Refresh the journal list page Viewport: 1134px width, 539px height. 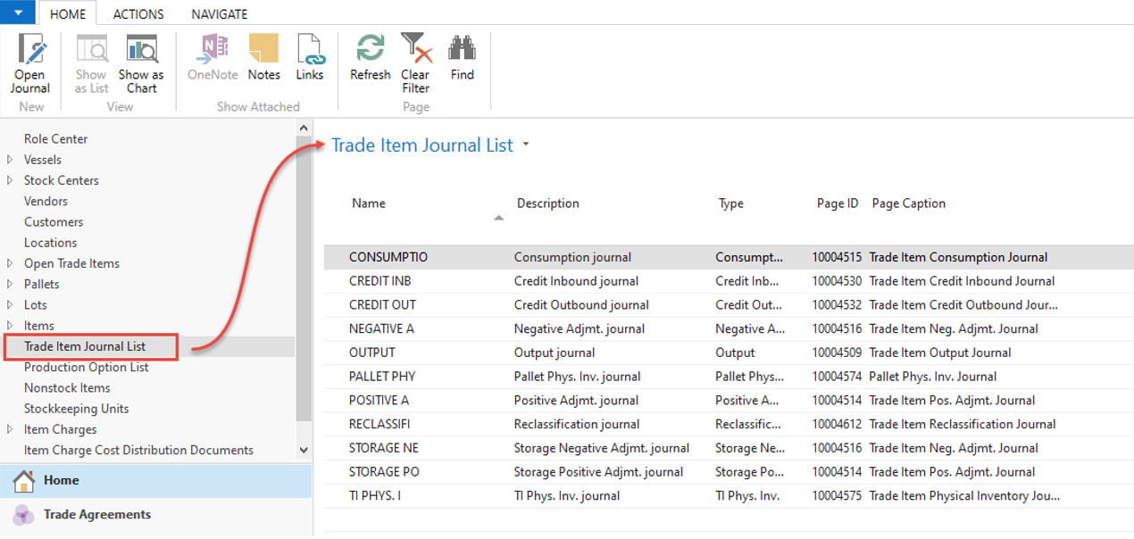point(370,50)
